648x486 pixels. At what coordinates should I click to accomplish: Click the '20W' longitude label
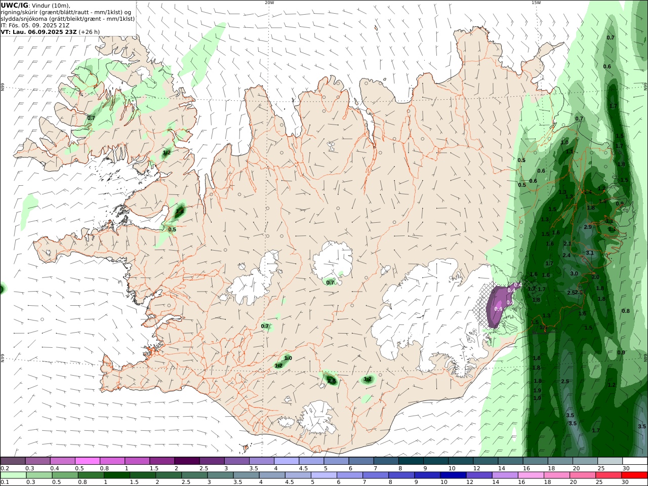269,3
